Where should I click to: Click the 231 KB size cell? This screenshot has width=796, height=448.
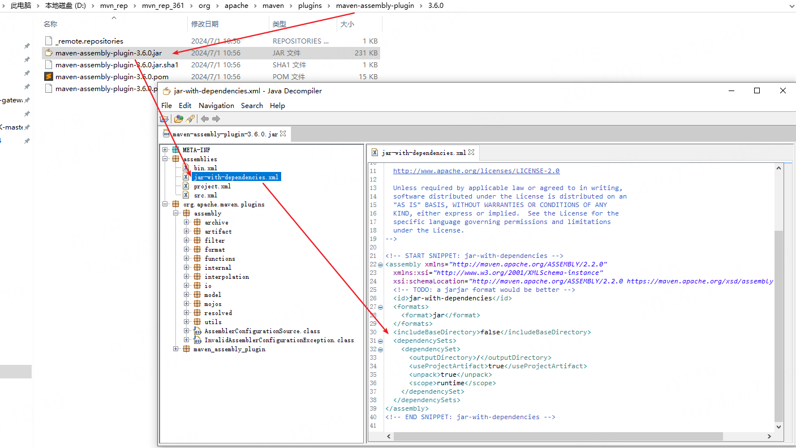(365, 53)
